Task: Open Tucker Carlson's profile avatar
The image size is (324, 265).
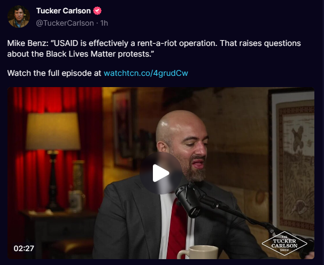Action: pyautogui.click(x=19, y=17)
